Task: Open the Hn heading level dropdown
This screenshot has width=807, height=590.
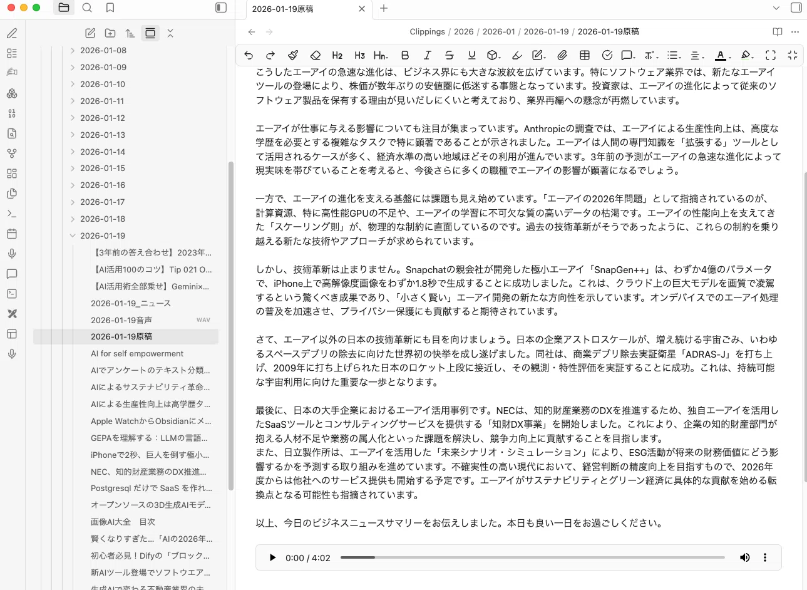Action: point(381,55)
